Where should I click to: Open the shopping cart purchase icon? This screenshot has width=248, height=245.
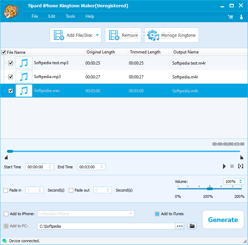[x=230, y=17]
